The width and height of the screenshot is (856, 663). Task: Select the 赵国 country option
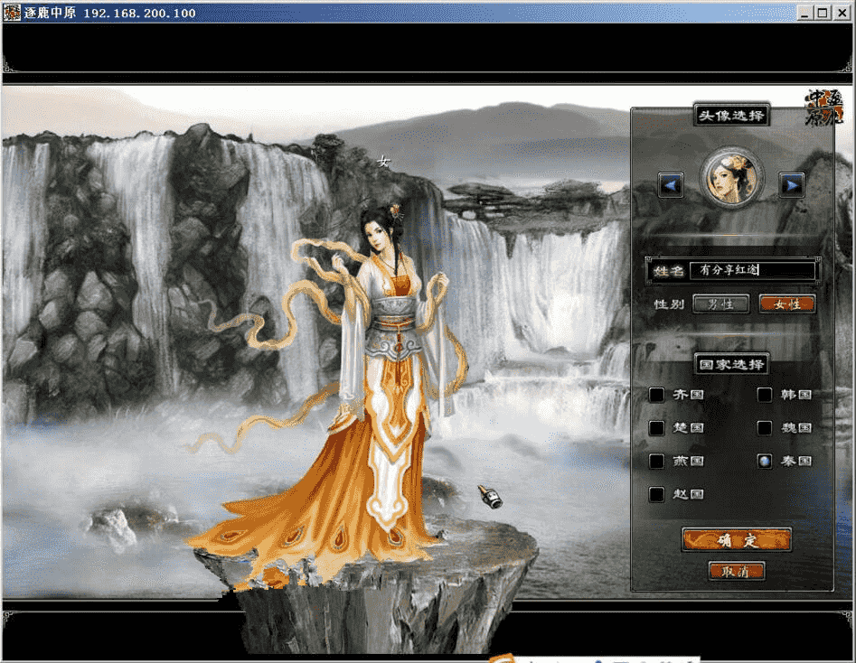(657, 495)
